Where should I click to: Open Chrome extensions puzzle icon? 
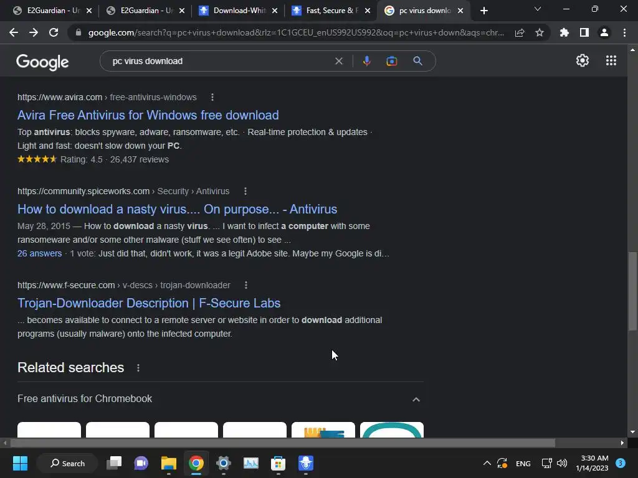point(564,32)
